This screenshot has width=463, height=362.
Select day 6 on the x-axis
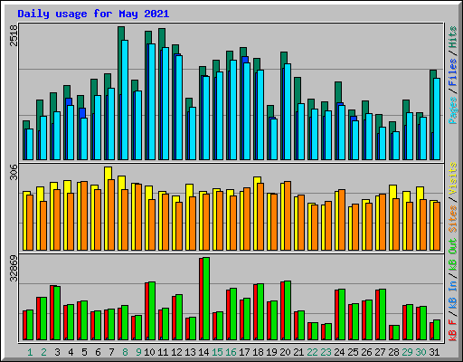click(x=98, y=352)
